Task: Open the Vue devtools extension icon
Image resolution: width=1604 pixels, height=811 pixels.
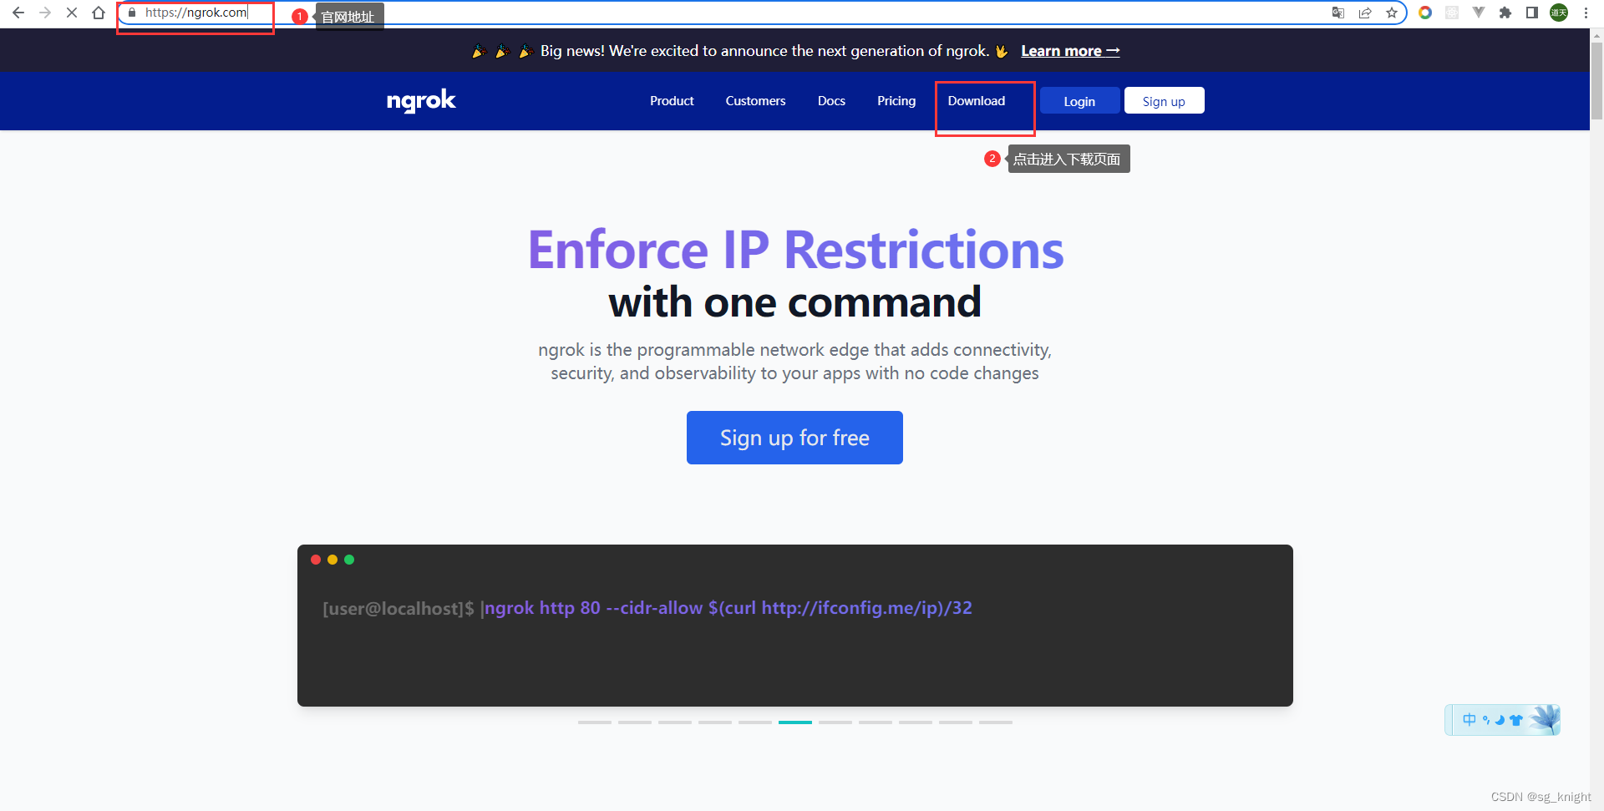Action: (1479, 13)
